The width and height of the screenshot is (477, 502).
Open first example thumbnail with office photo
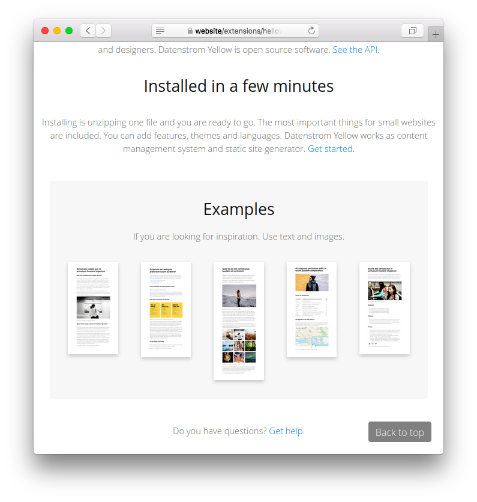(x=93, y=308)
